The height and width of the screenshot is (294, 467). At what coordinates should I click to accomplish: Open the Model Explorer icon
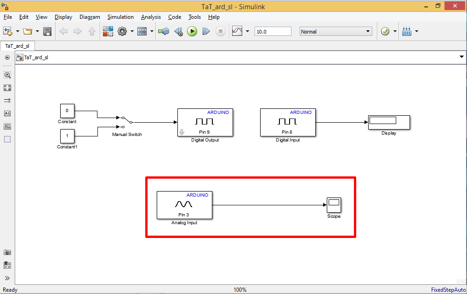[142, 31]
